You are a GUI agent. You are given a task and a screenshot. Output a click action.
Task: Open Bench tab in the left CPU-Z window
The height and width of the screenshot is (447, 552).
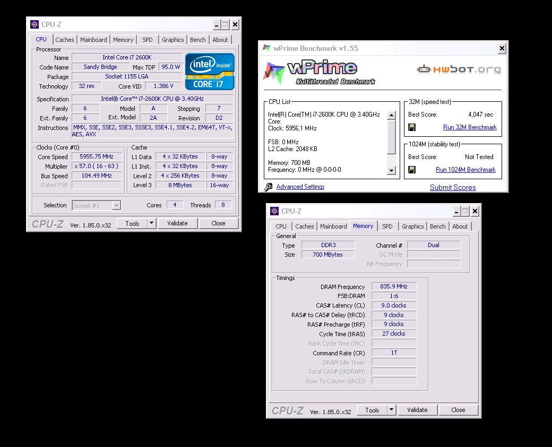point(198,40)
